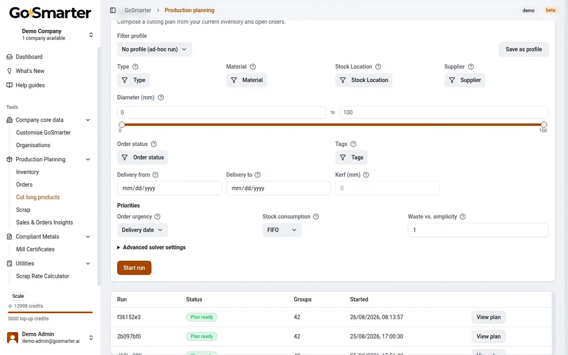The image size is (568, 355).
Task: Click the Start run button
Action: (134, 268)
